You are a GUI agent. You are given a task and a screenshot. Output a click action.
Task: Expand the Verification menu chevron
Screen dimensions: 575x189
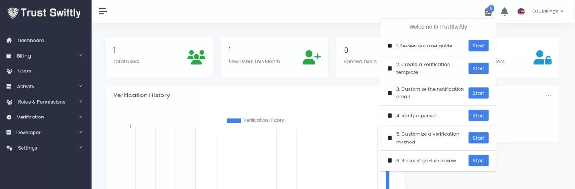80,117
